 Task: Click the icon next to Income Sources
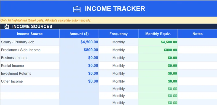coord(7,27)
